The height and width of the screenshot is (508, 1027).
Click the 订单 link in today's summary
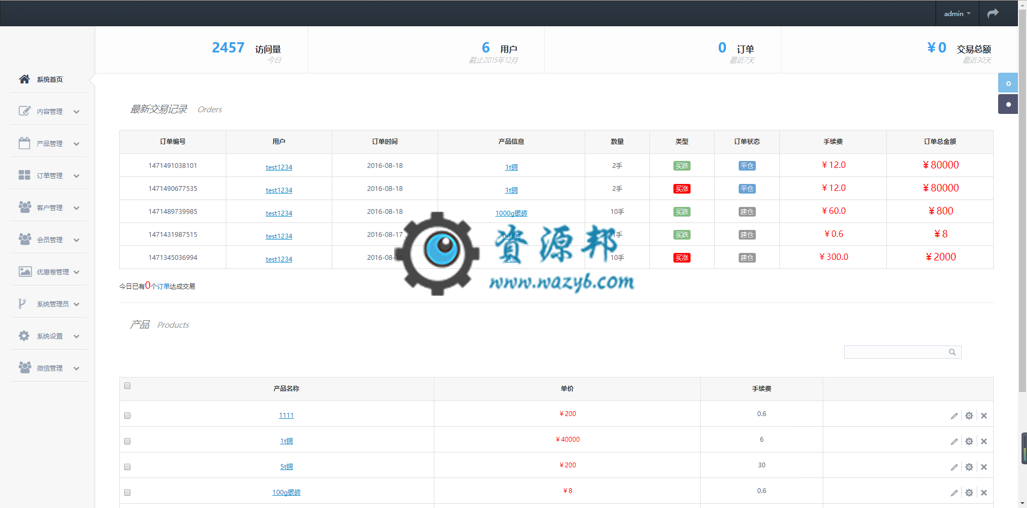click(x=163, y=287)
